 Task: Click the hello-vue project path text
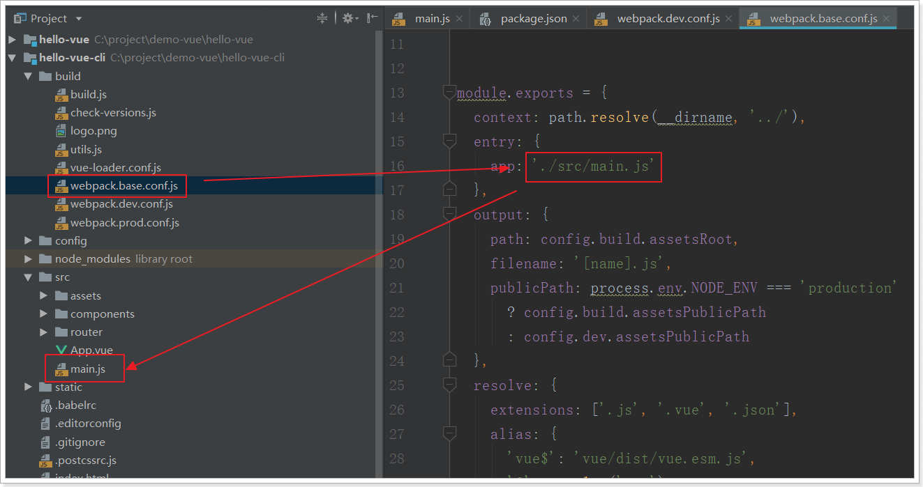click(174, 40)
